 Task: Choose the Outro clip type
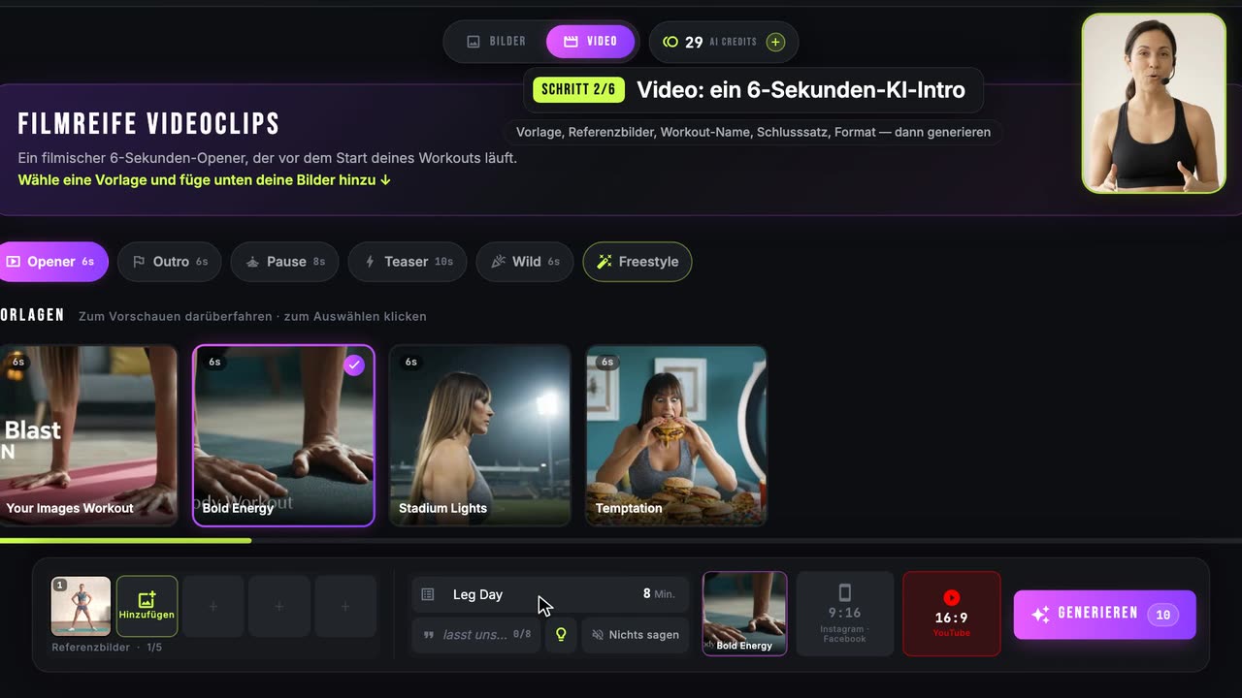click(x=170, y=262)
